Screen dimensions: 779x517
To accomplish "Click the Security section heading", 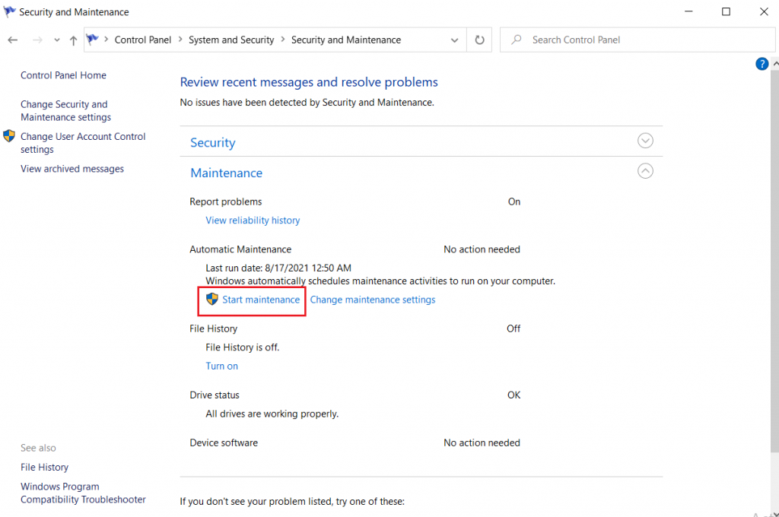I will click(213, 143).
